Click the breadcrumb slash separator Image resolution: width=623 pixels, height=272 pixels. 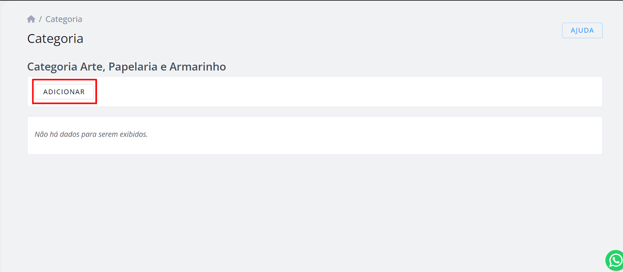[x=40, y=19]
